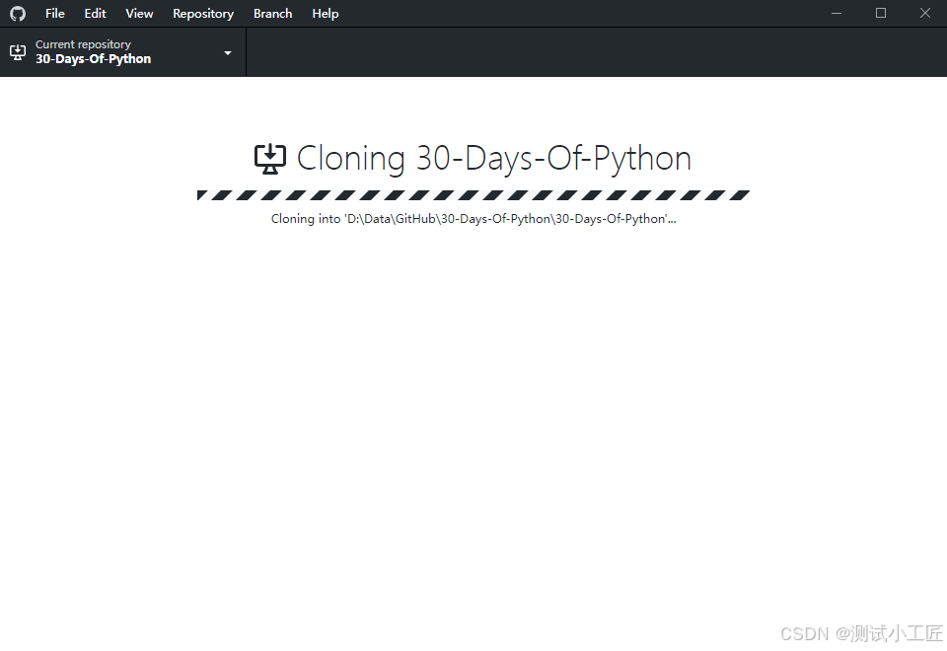This screenshot has height=651, width=947.
Task: Expand the Current repository dropdown arrow
Action: point(228,52)
